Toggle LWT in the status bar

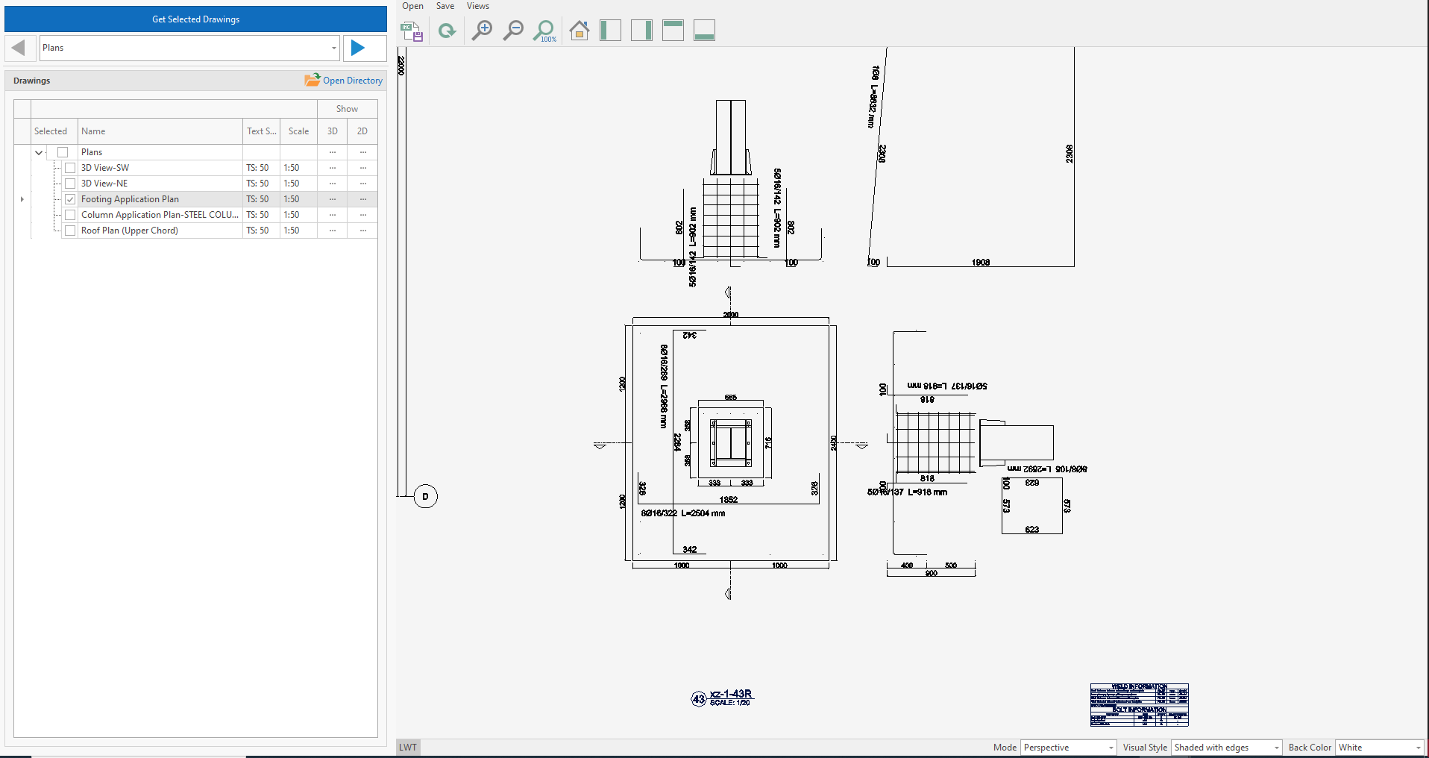[x=408, y=747]
